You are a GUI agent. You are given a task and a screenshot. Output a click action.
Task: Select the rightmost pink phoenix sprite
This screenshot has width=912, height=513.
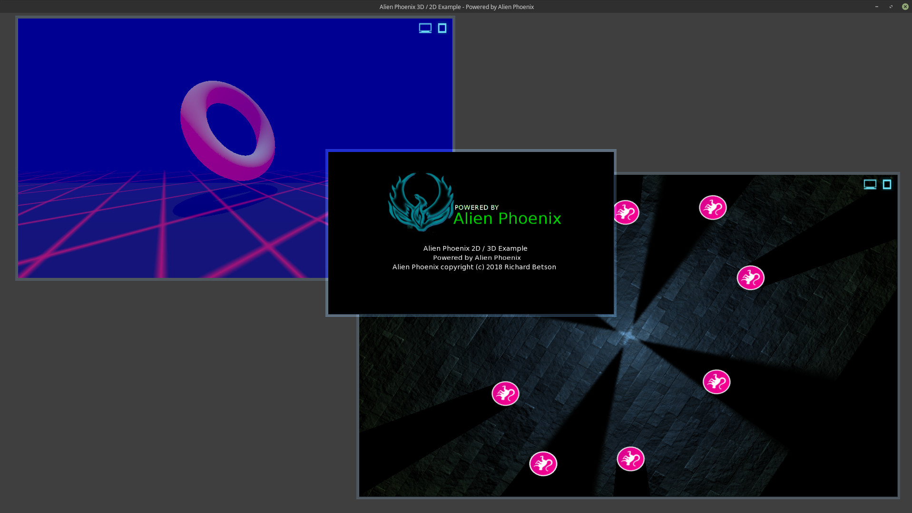coord(750,277)
